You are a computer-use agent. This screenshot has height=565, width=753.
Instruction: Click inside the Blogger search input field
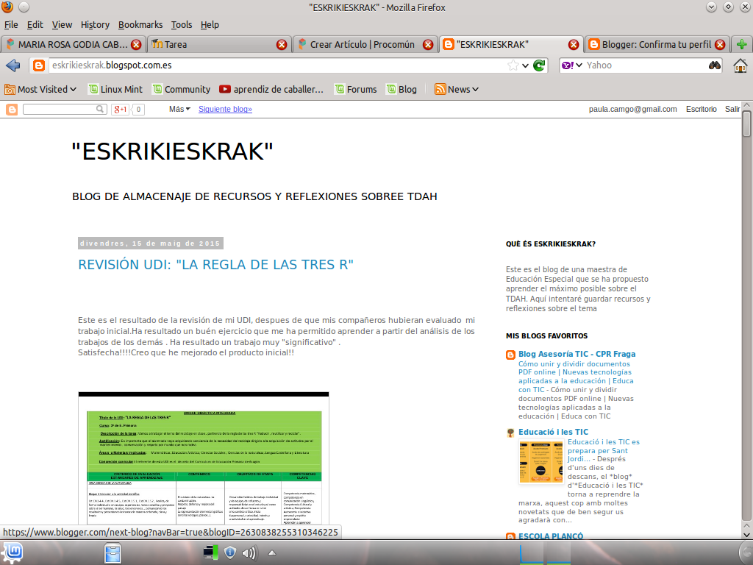coord(63,108)
